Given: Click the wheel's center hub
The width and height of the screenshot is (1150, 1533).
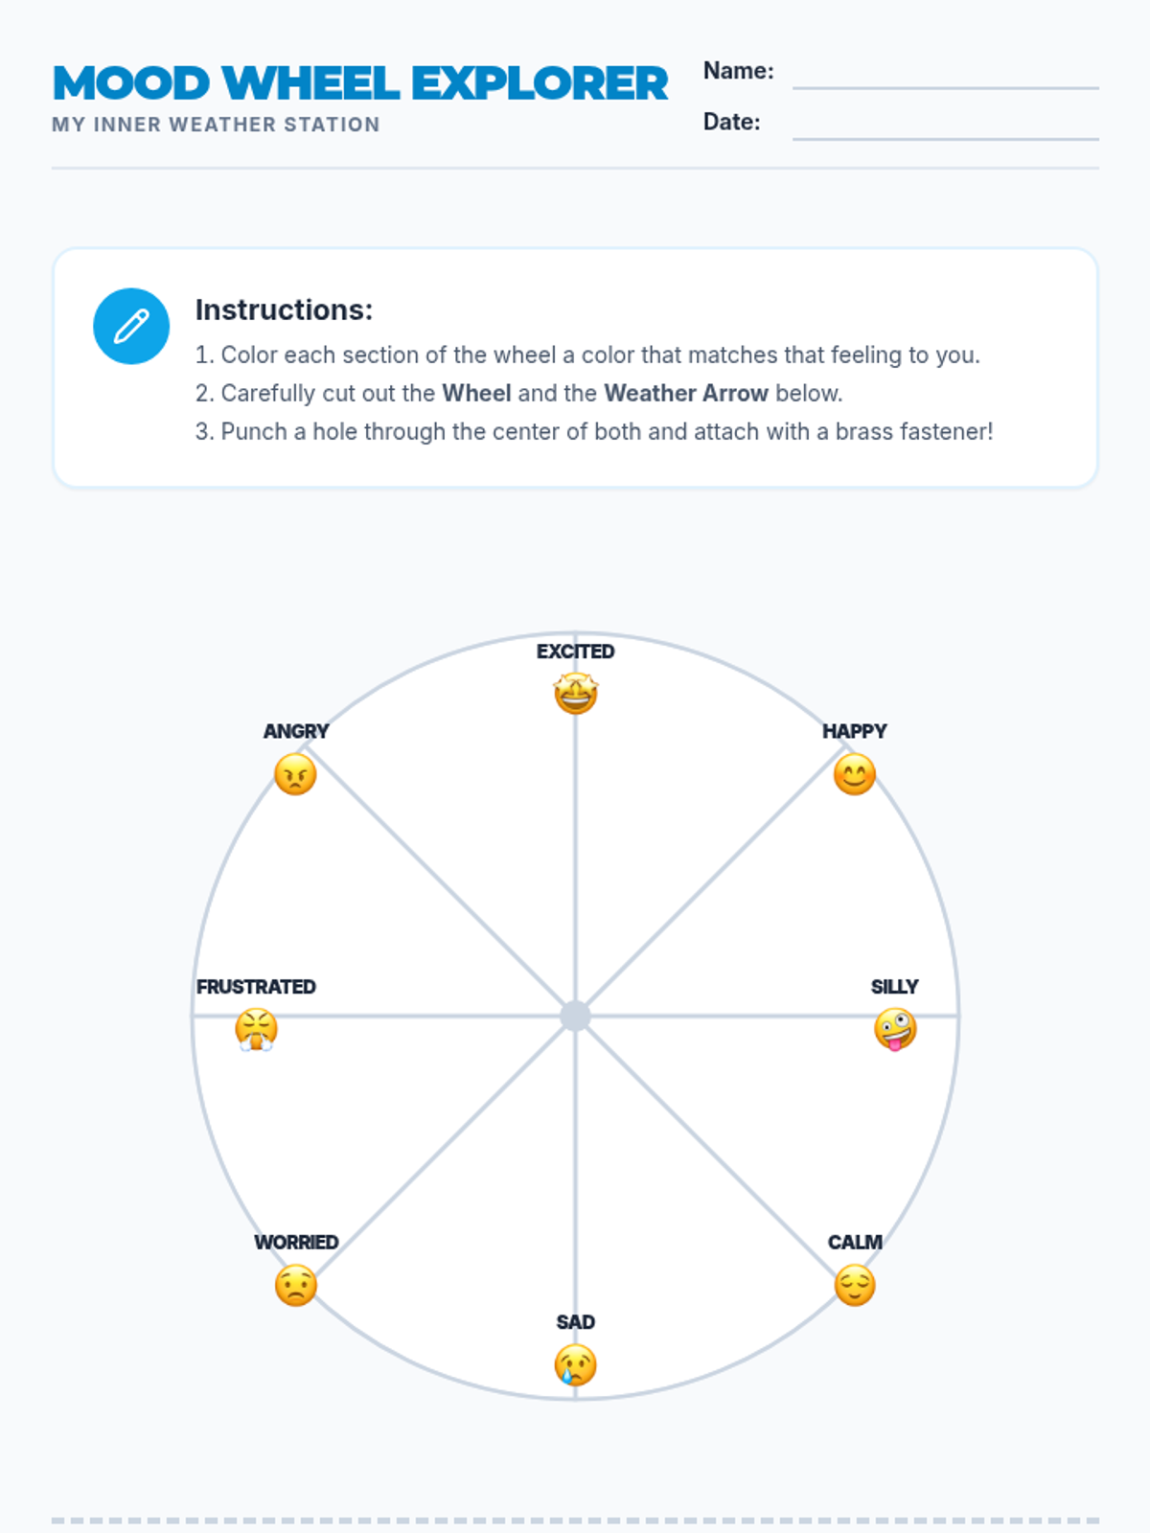Looking at the screenshot, I should pyautogui.click(x=575, y=1016).
